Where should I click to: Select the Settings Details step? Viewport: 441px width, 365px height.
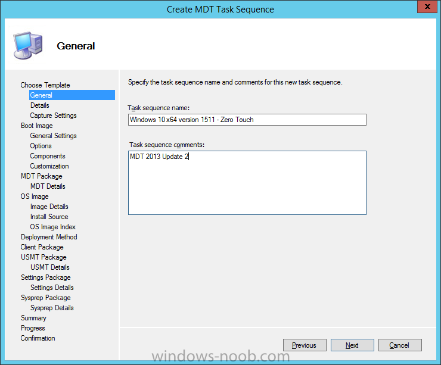click(52, 288)
